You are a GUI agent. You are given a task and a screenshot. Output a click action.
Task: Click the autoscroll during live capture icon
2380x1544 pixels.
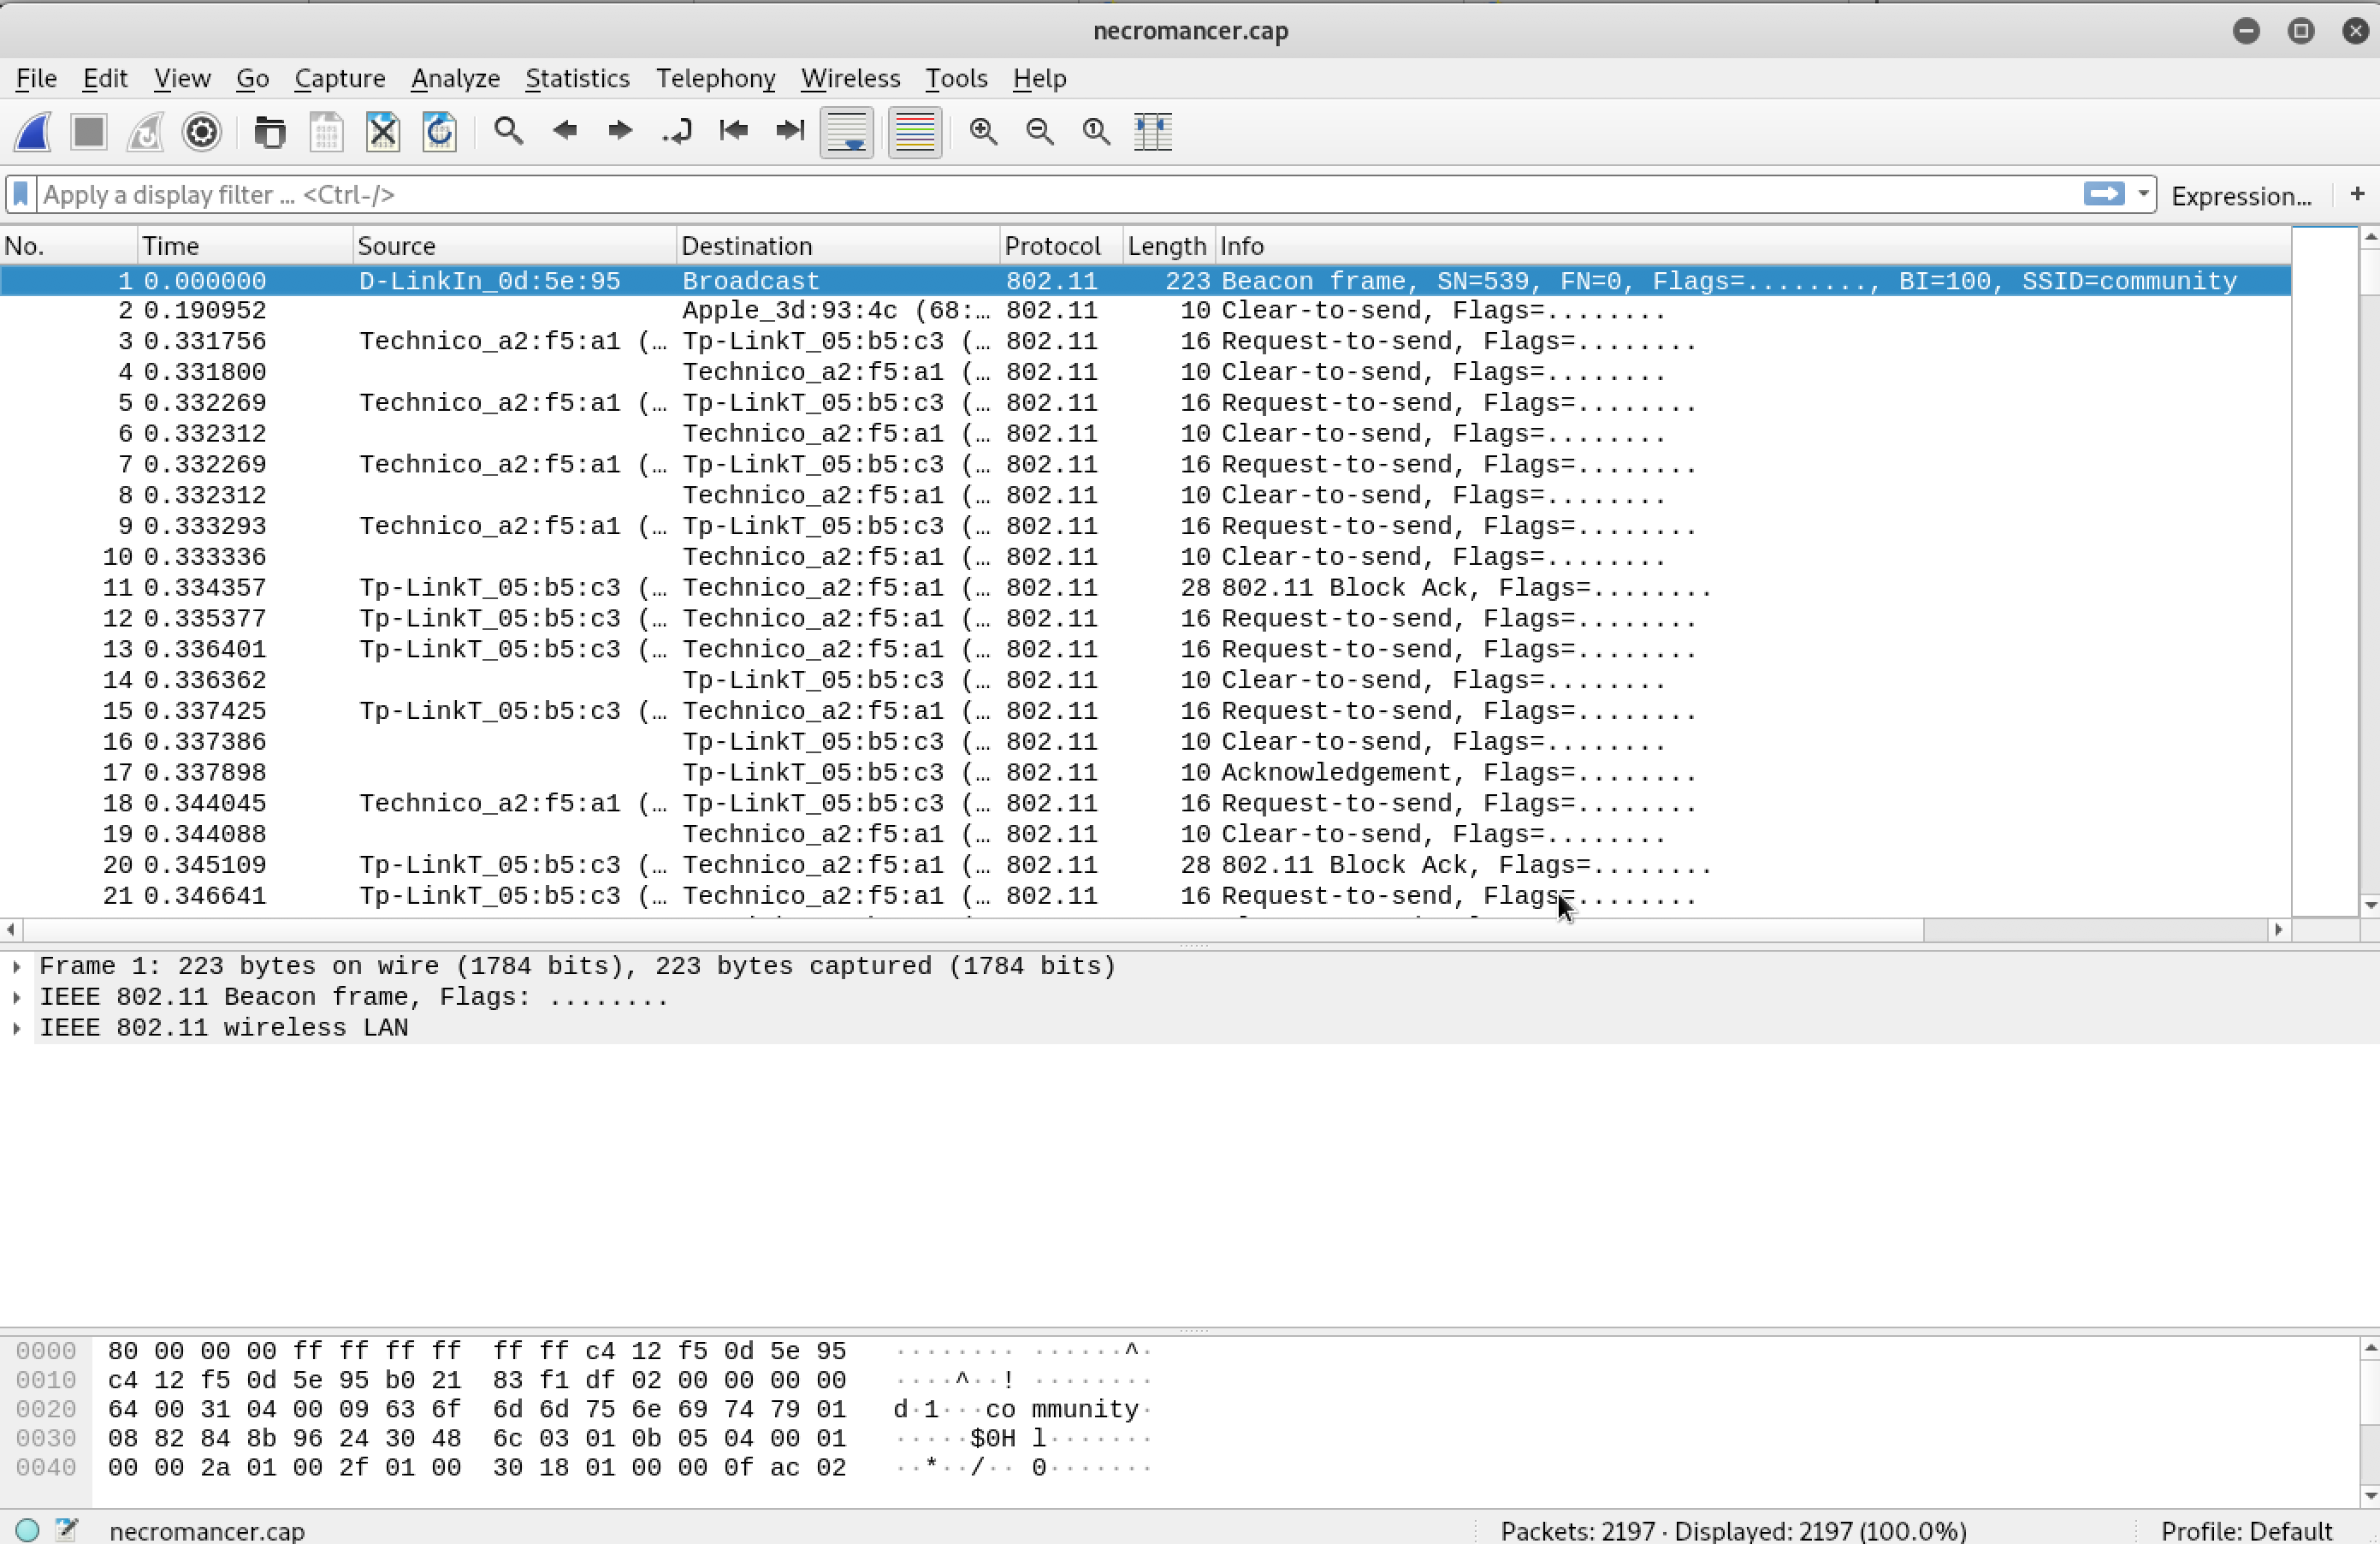pyautogui.click(x=850, y=130)
